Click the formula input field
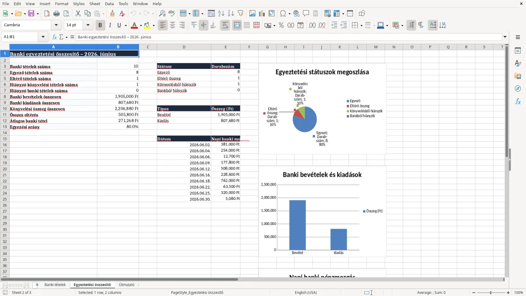 click(x=288, y=37)
